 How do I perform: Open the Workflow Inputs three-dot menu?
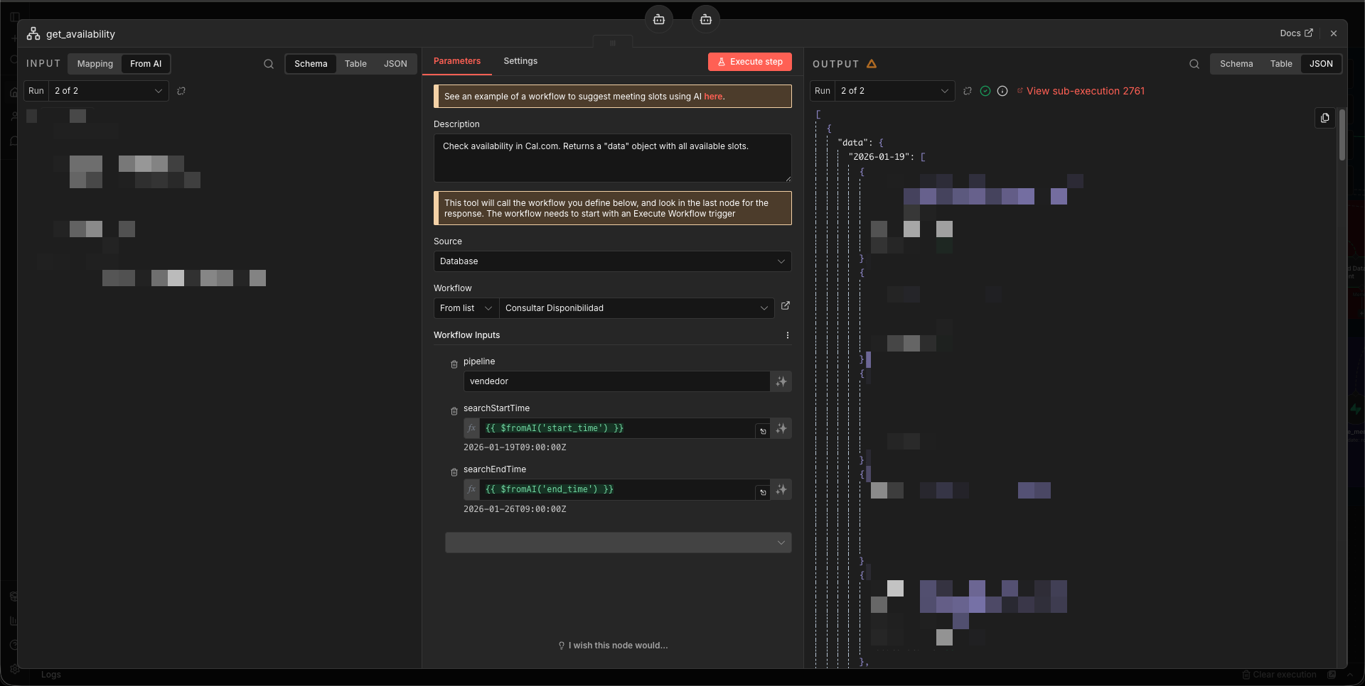pyautogui.click(x=787, y=335)
